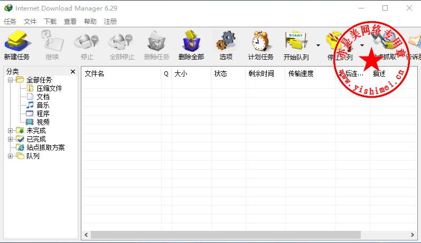Open the 任务 menu
Image resolution: width=421 pixels, height=243 pixels.
click(10, 22)
